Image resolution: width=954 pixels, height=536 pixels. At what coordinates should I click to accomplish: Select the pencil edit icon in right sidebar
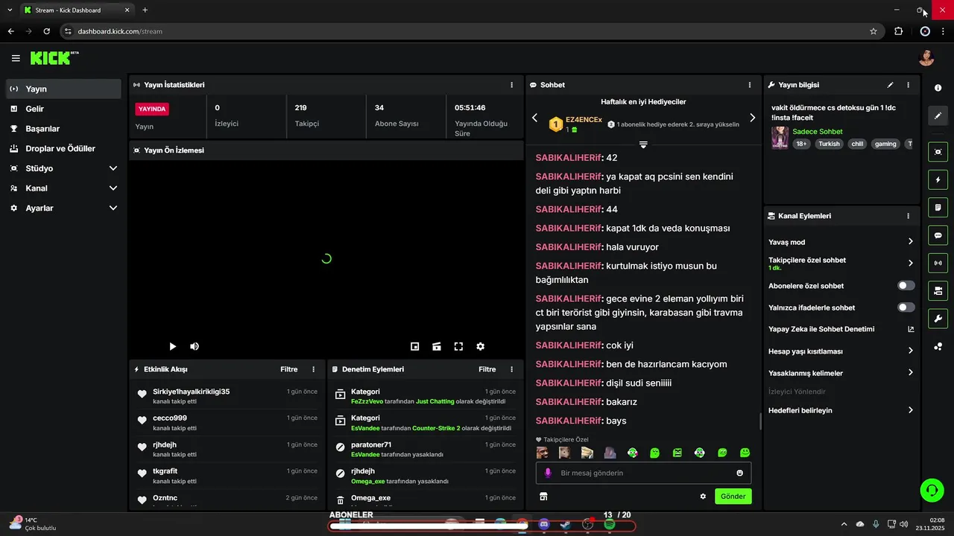point(938,115)
